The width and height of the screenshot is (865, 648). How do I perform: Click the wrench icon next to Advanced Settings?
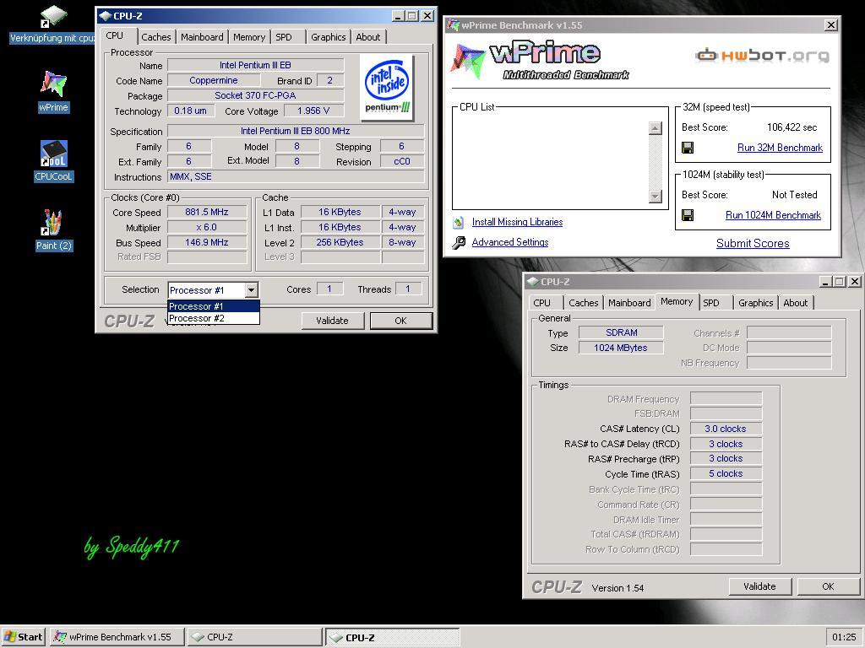(x=459, y=242)
